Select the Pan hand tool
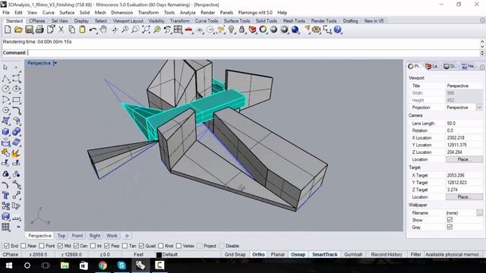The width and height of the screenshot is (486, 273). pyautogui.click(x=103, y=30)
